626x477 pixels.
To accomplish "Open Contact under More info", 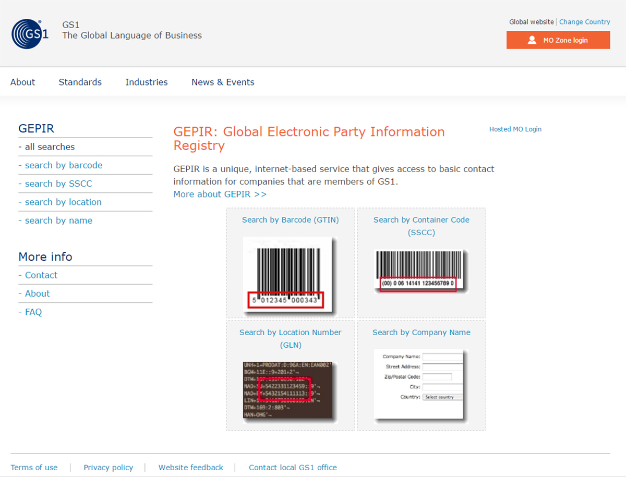I will [x=41, y=275].
